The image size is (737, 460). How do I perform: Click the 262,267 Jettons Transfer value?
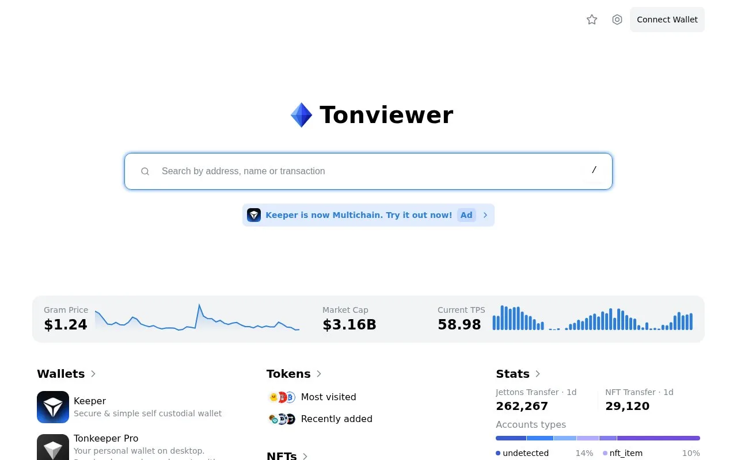point(522,406)
